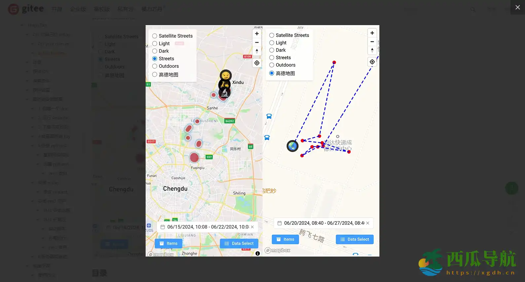Image resolution: width=525 pixels, height=282 pixels.
Task: Click the globe marker on right map
Action: click(x=293, y=146)
